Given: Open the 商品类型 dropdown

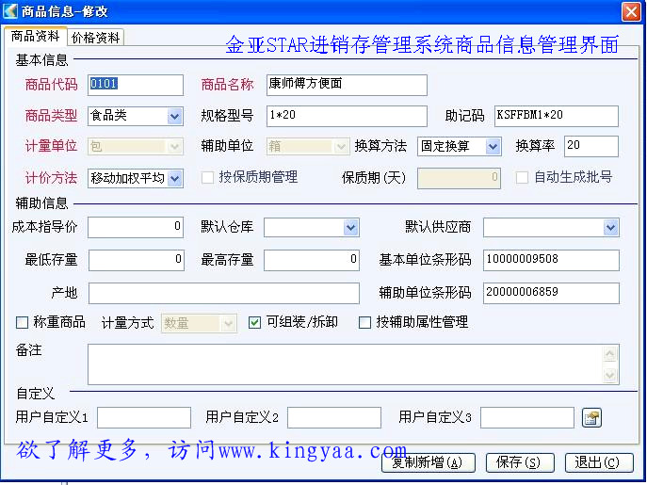Looking at the screenshot, I should (x=174, y=117).
